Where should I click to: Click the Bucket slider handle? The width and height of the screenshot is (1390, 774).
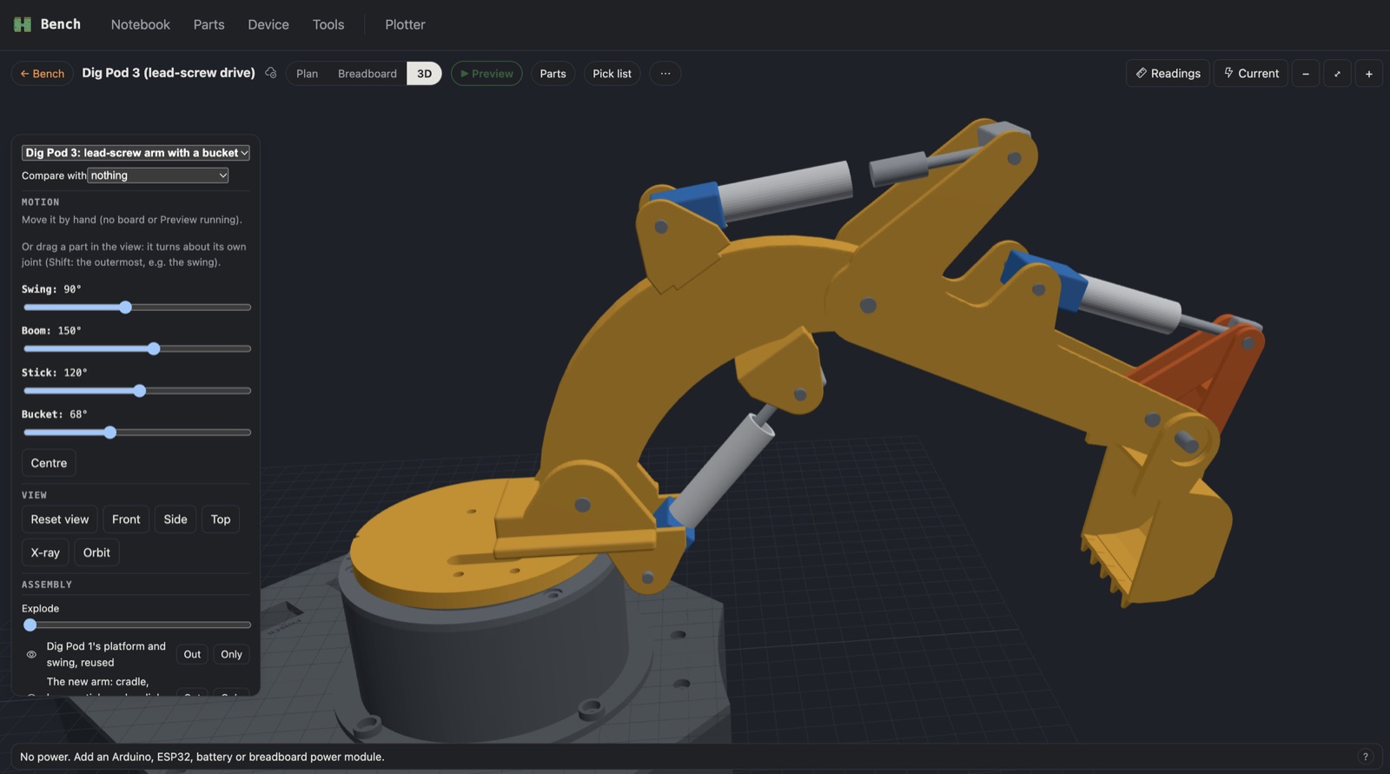110,433
